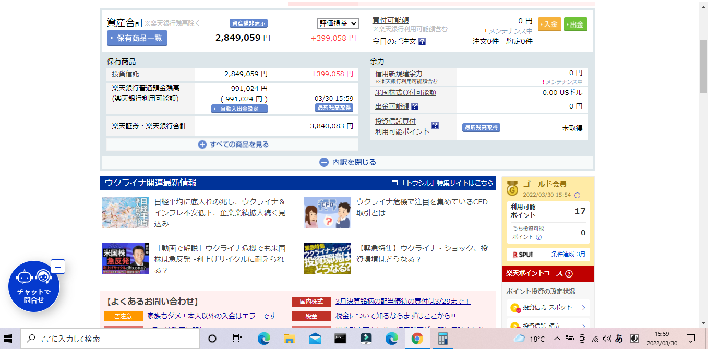Viewport: 708px width, 349px height.
Task: Open the chat inquiry robot icon
Action: click(34, 286)
